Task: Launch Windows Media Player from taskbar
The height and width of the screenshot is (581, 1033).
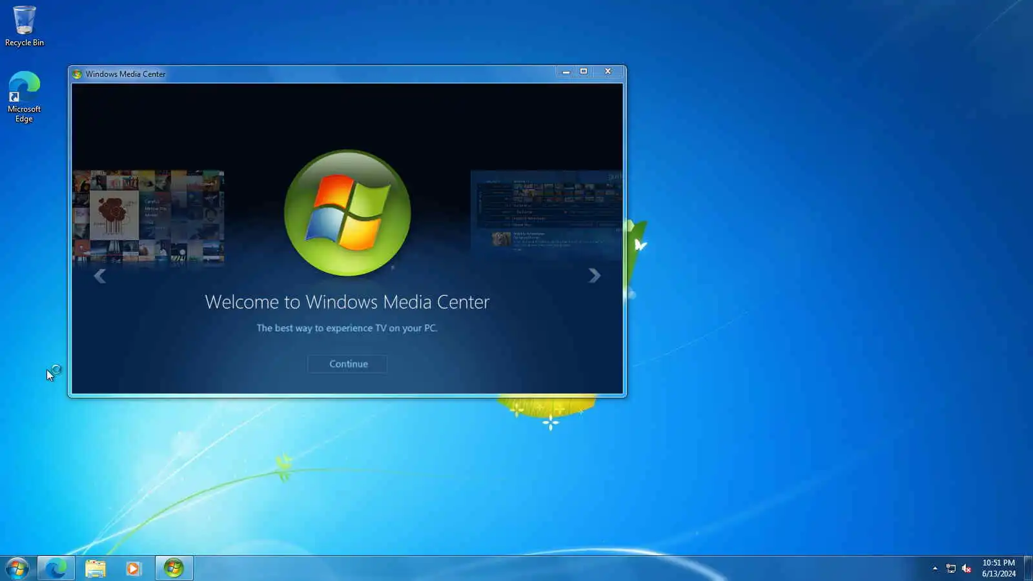Action: click(x=134, y=568)
